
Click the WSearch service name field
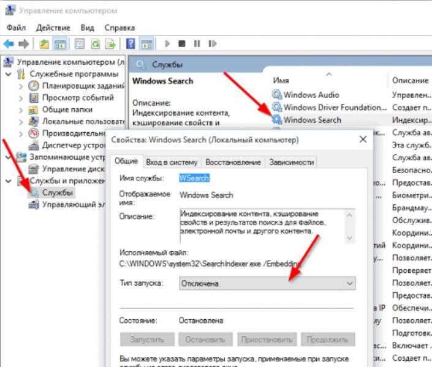click(x=194, y=178)
